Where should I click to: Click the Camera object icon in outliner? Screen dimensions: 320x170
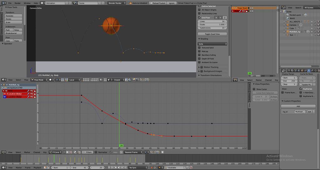click(287, 25)
